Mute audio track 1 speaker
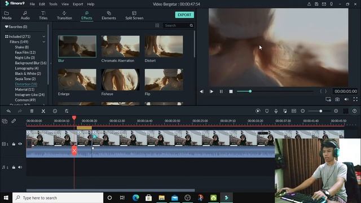This screenshot has width=361, height=203. tap(20, 167)
